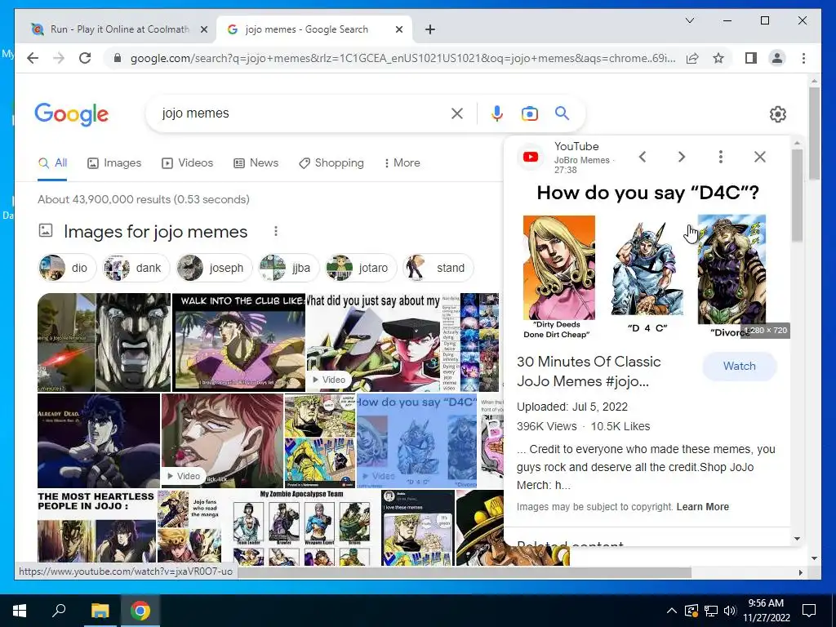Open notification center icon
This screenshot has height=627, width=836.
[x=809, y=611]
